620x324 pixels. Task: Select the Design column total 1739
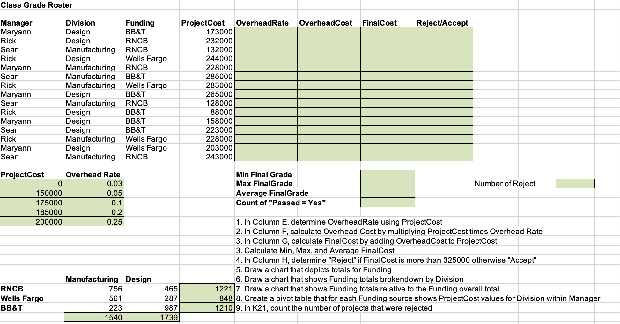(x=152, y=318)
